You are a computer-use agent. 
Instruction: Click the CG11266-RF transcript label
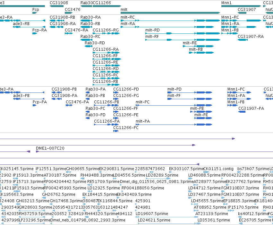(105, 56)
